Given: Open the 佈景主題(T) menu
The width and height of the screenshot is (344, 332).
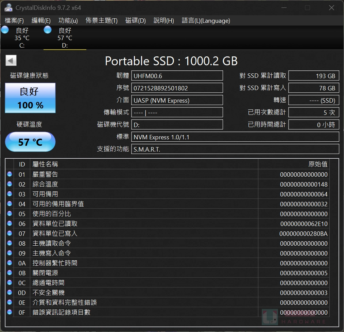Looking at the screenshot, I should coord(101,21).
